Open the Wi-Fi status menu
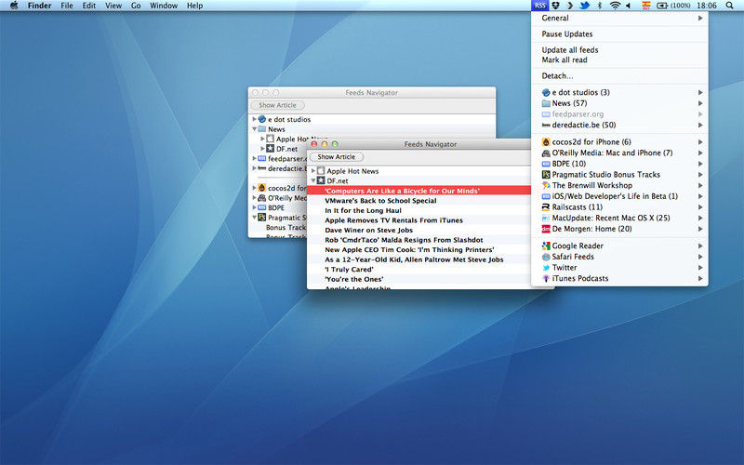The width and height of the screenshot is (744, 465). pyautogui.click(x=614, y=6)
